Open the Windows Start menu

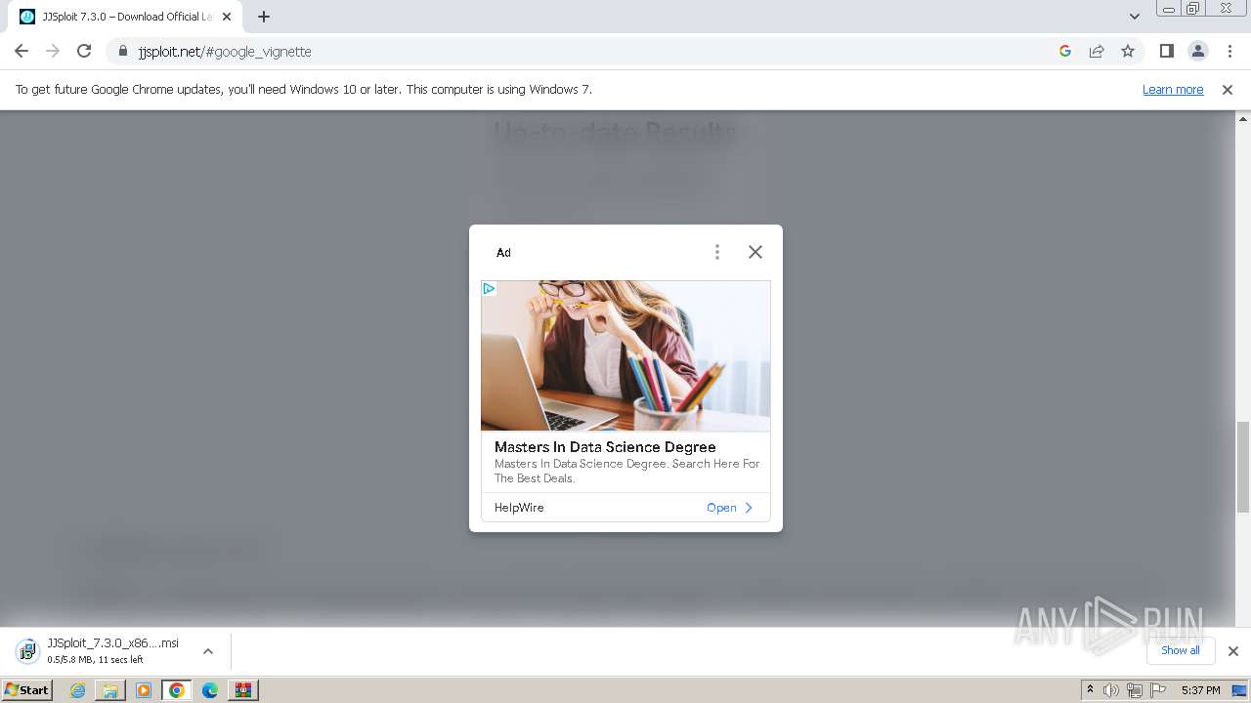27,689
